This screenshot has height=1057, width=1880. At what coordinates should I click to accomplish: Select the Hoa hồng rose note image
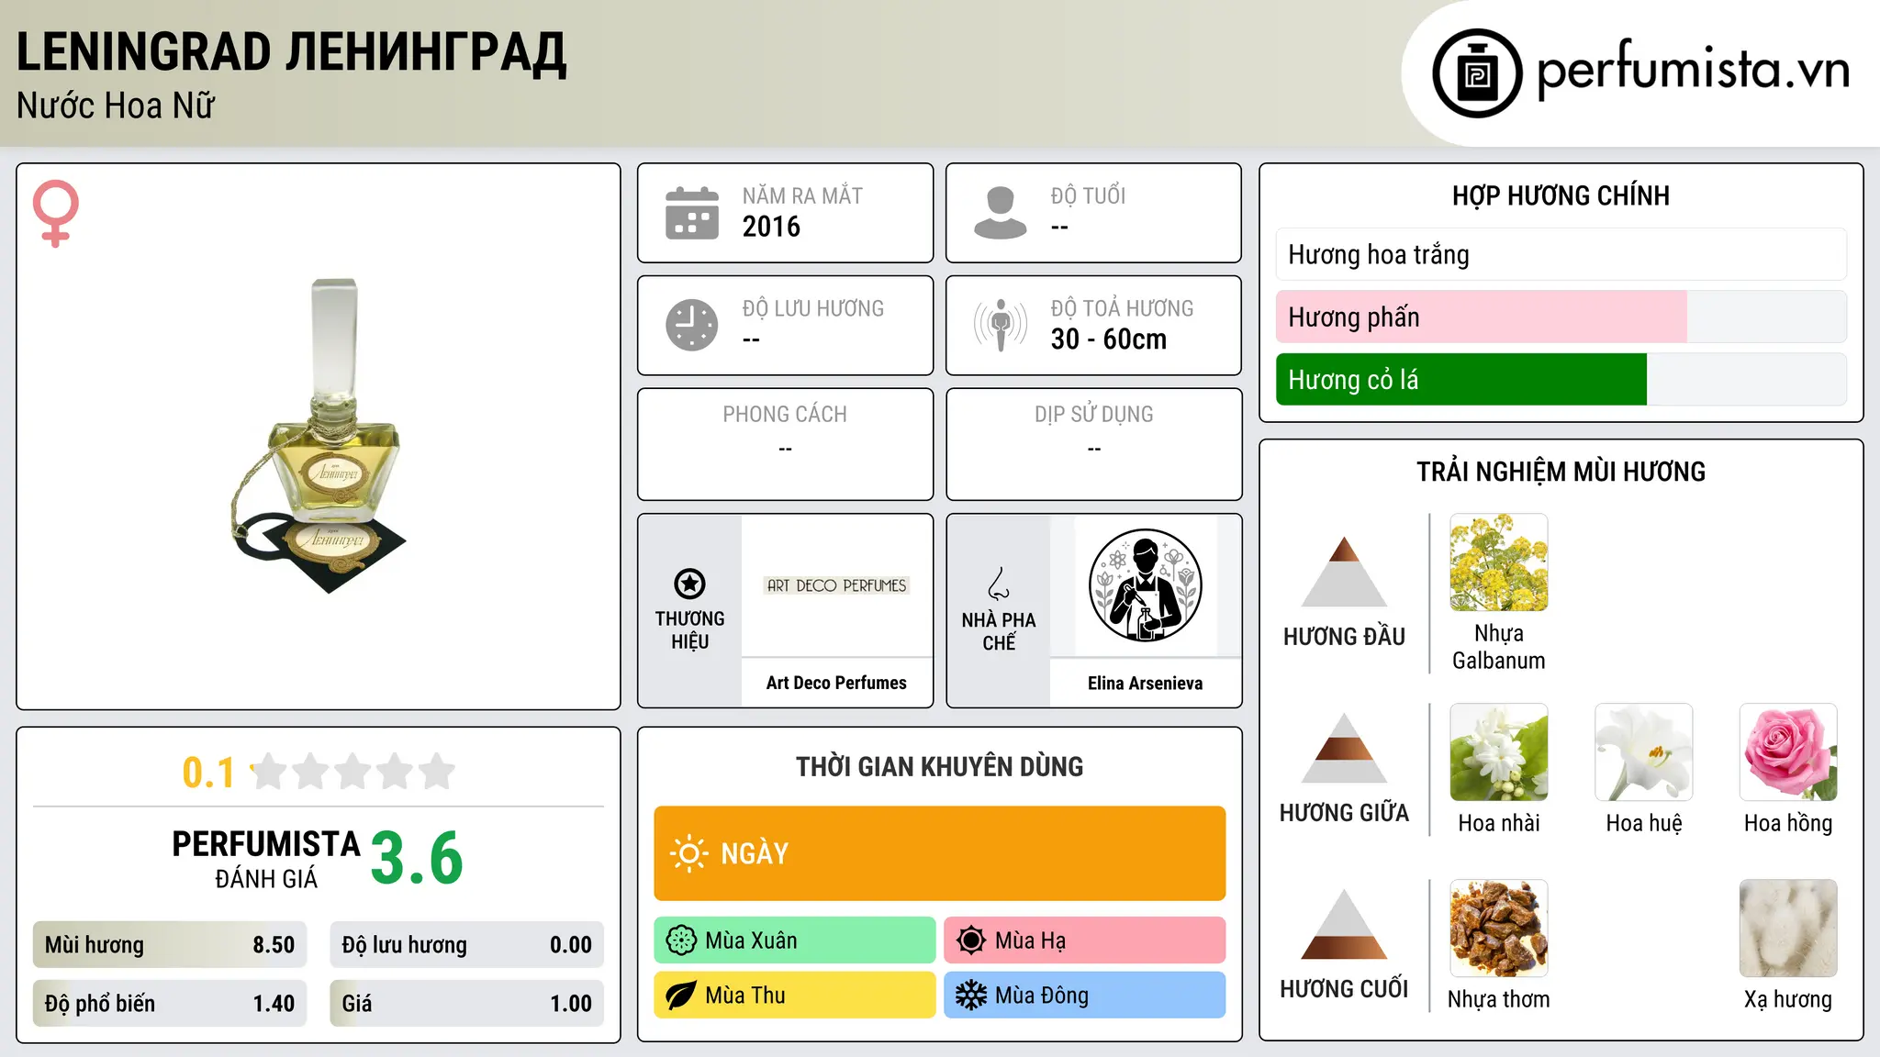(1788, 752)
